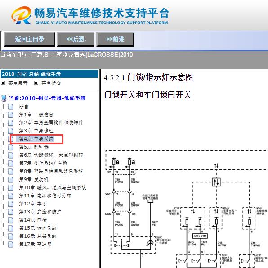Click page icon beside 第13章 安全和防护
This screenshot has width=268, height=268.
(x=11, y=212)
